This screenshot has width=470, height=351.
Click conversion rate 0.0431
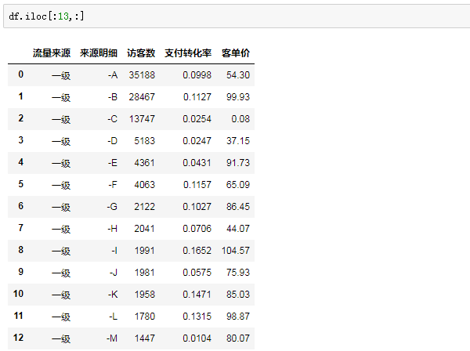click(197, 163)
